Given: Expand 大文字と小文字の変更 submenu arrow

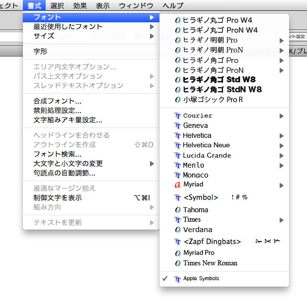Looking at the screenshot, I should pos(152,164).
